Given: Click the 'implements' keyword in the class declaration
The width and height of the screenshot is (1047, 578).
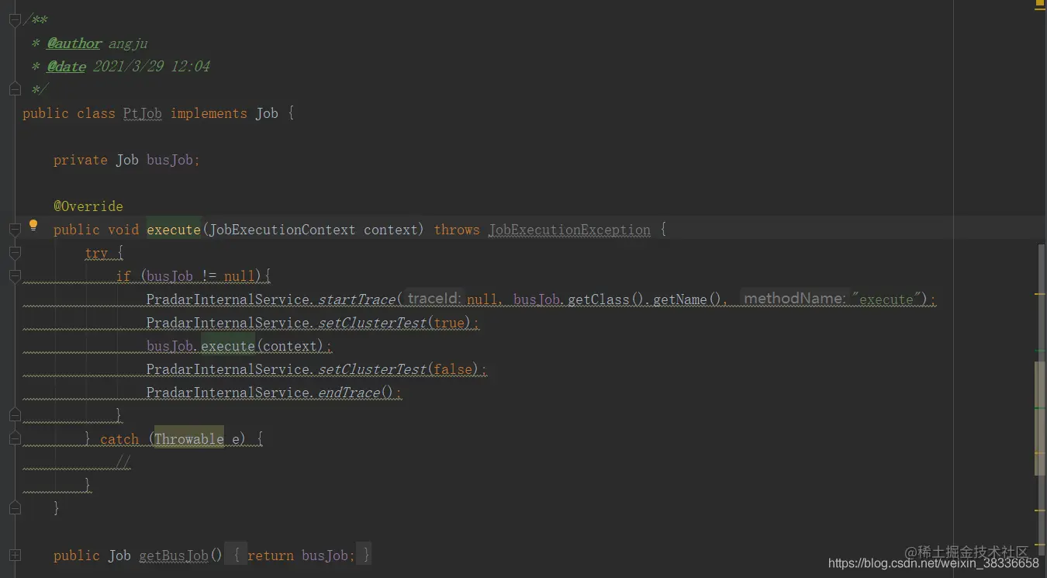Looking at the screenshot, I should 209,113.
